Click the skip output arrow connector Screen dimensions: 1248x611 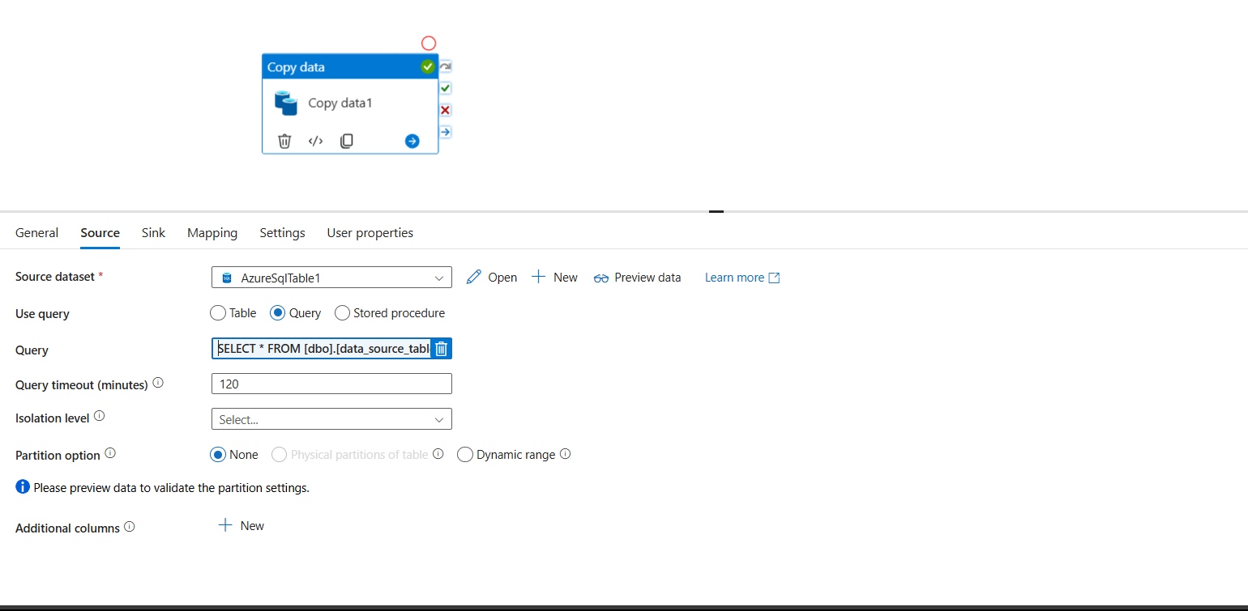pos(444,131)
